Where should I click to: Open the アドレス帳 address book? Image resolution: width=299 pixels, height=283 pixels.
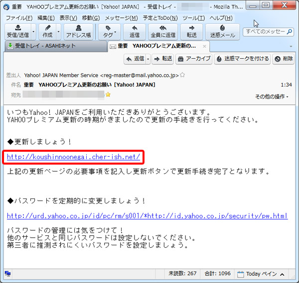coord(78,32)
